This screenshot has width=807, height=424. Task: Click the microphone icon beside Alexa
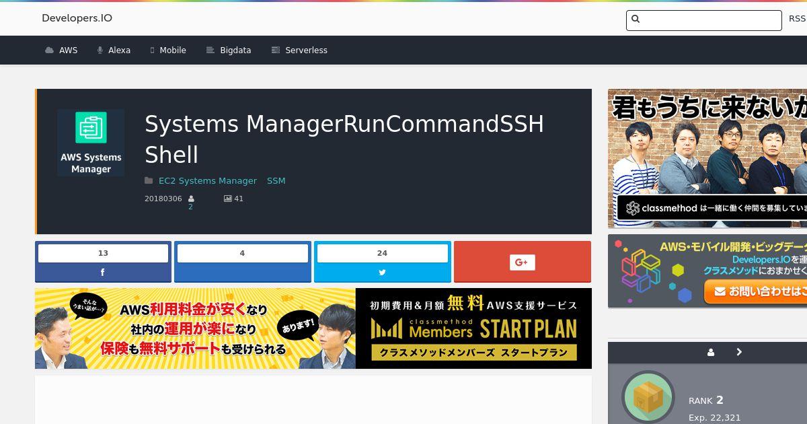(x=100, y=50)
